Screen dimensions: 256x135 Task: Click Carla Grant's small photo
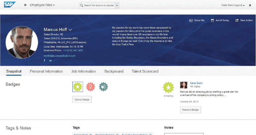tap(184, 85)
